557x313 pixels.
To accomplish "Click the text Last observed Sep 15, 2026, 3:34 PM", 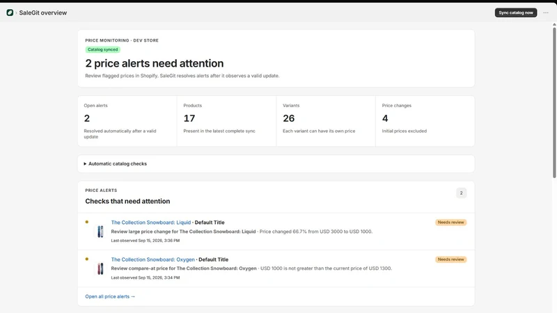I will tap(146, 278).
